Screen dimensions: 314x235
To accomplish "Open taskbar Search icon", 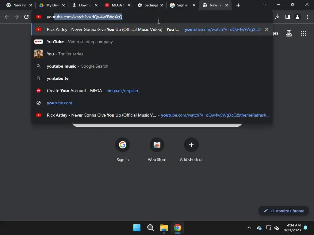I will tap(150, 228).
